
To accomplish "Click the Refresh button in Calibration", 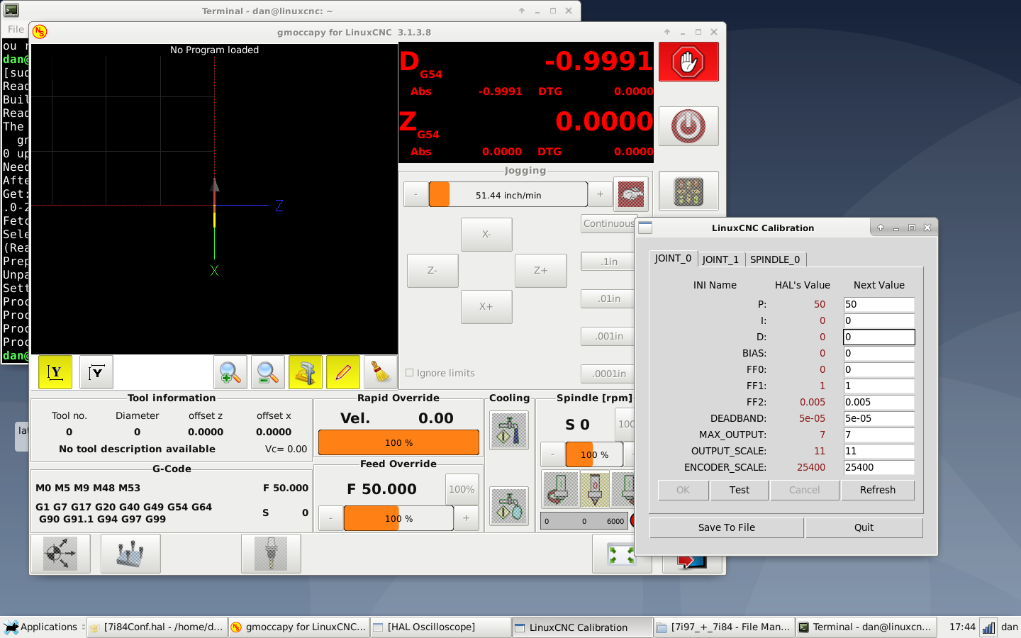I will (x=878, y=490).
